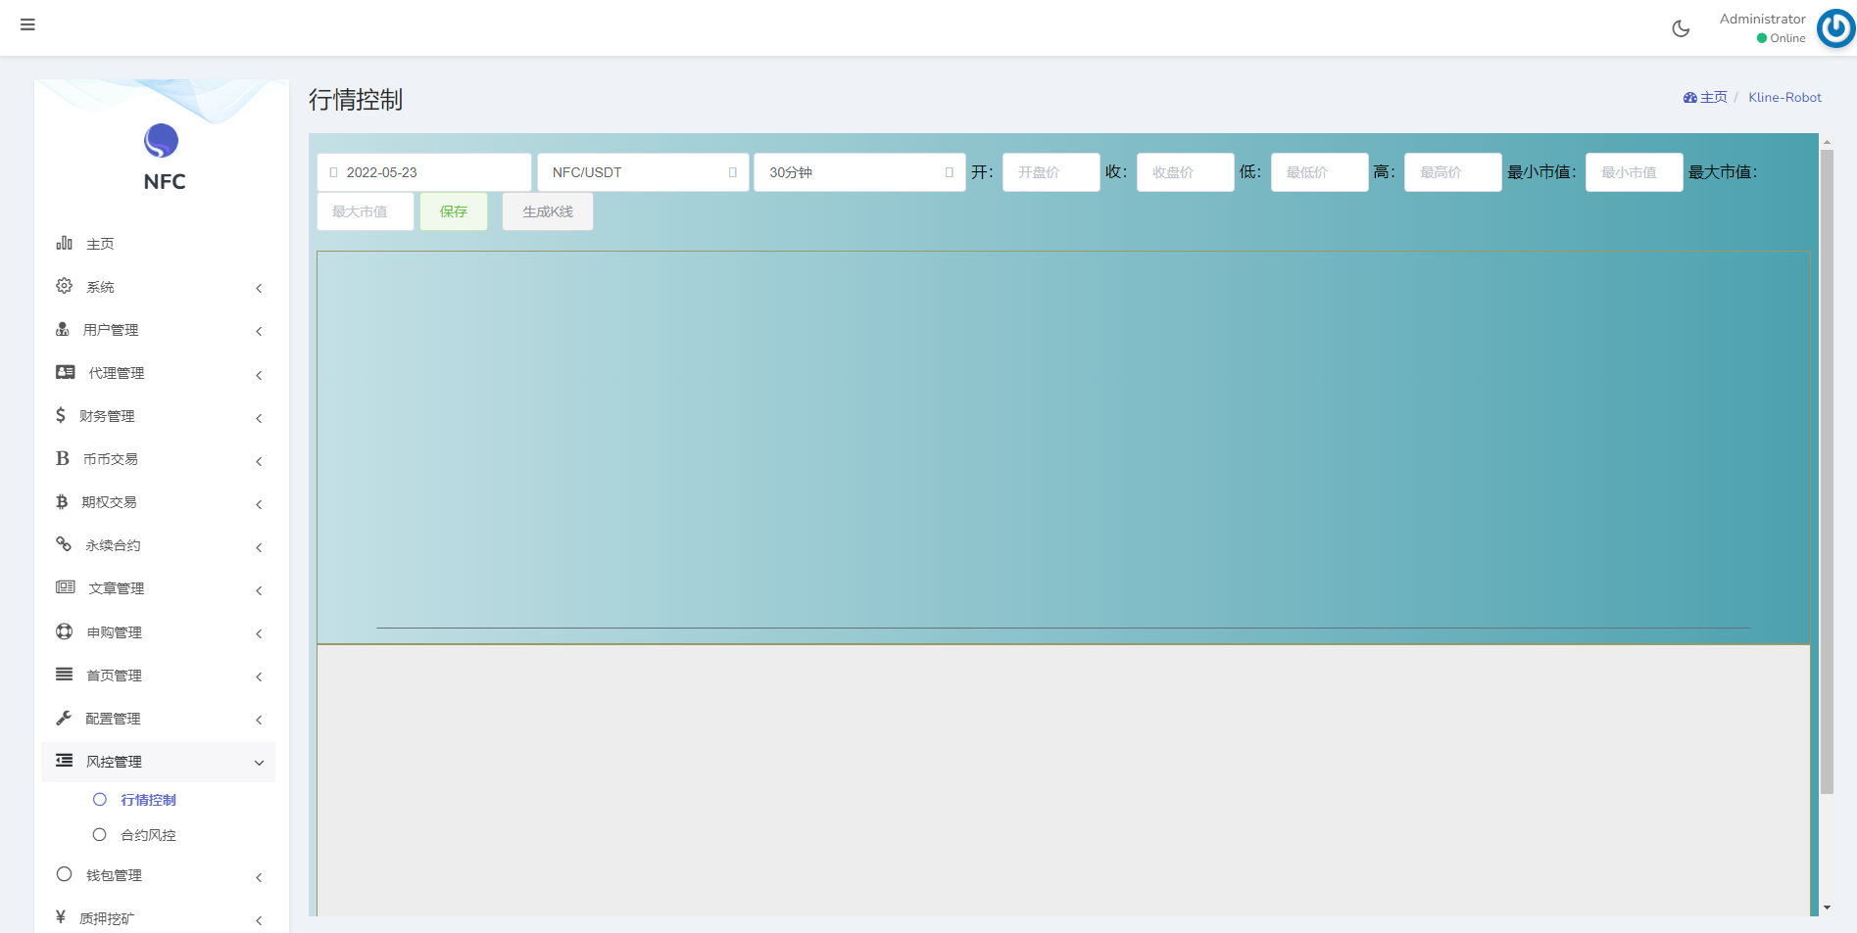Select the 行情控制 radio item
1857x933 pixels.
point(100,800)
